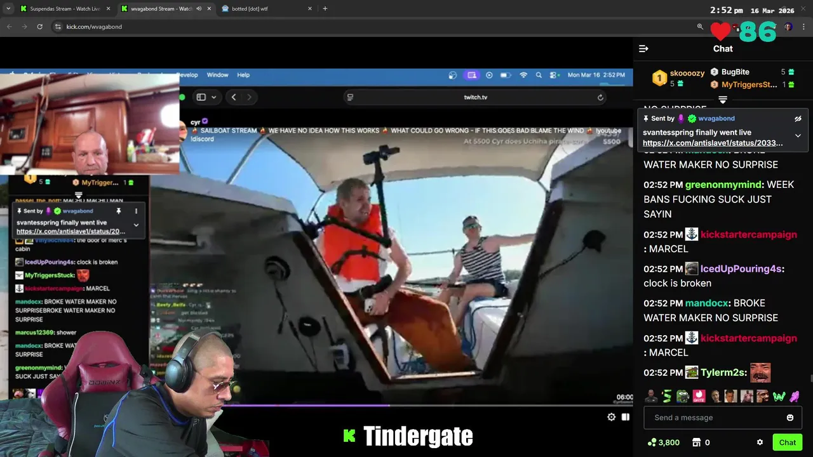Click mandocx username in lower chat message

(705, 303)
